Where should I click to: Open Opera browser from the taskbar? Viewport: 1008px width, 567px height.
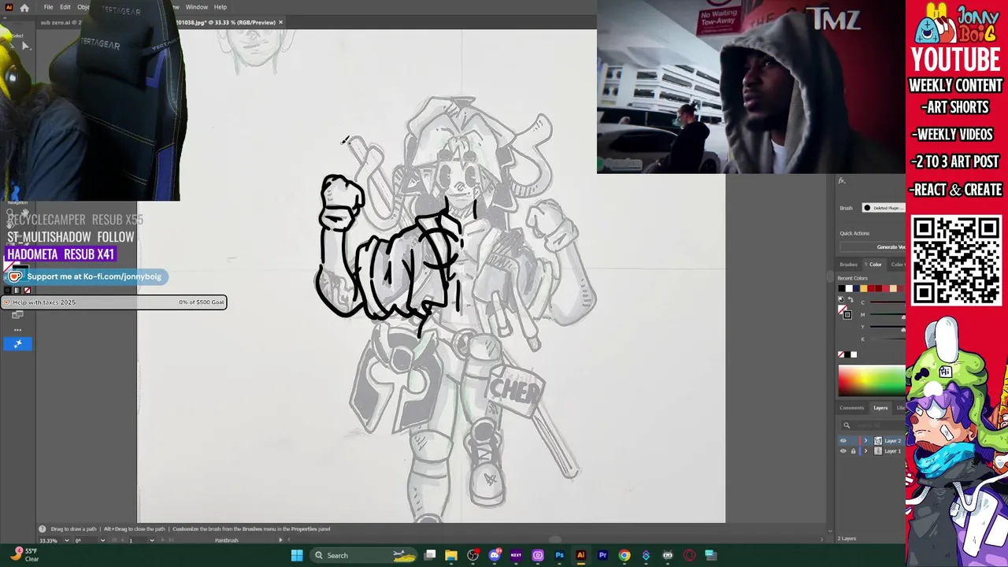pyautogui.click(x=689, y=555)
